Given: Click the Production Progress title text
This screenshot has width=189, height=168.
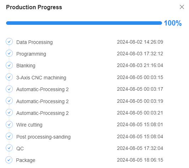Looking at the screenshot, I should (x=34, y=7).
